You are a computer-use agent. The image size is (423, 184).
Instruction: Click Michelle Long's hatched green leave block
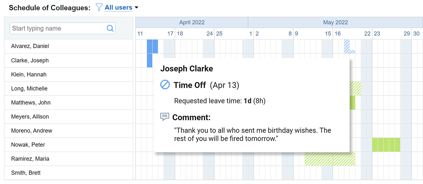pos(355,88)
